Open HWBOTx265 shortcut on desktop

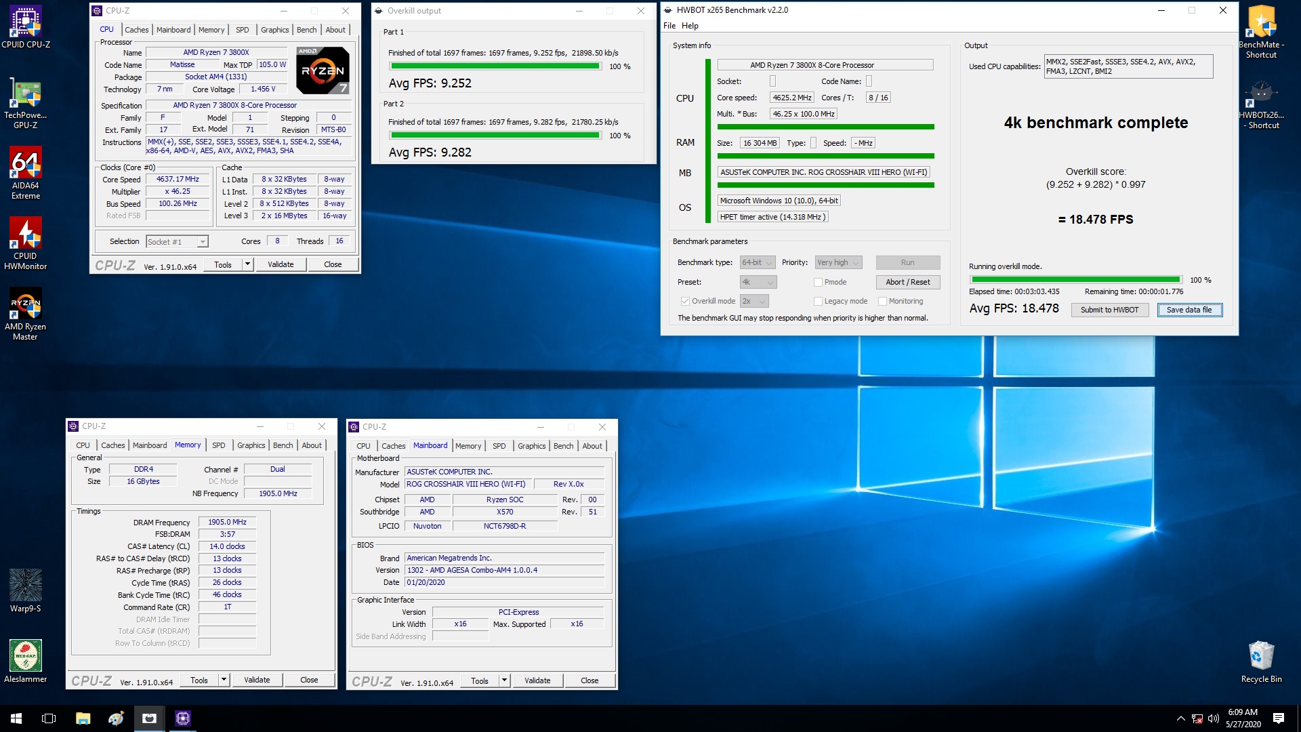click(1261, 103)
